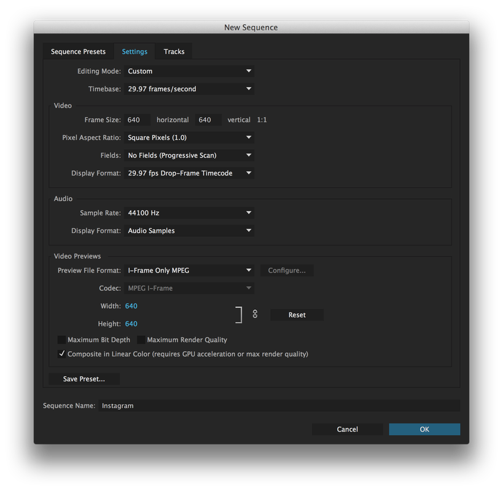Toggle the width-height link chain icon
Image resolution: width=503 pixels, height=491 pixels.
click(x=255, y=314)
